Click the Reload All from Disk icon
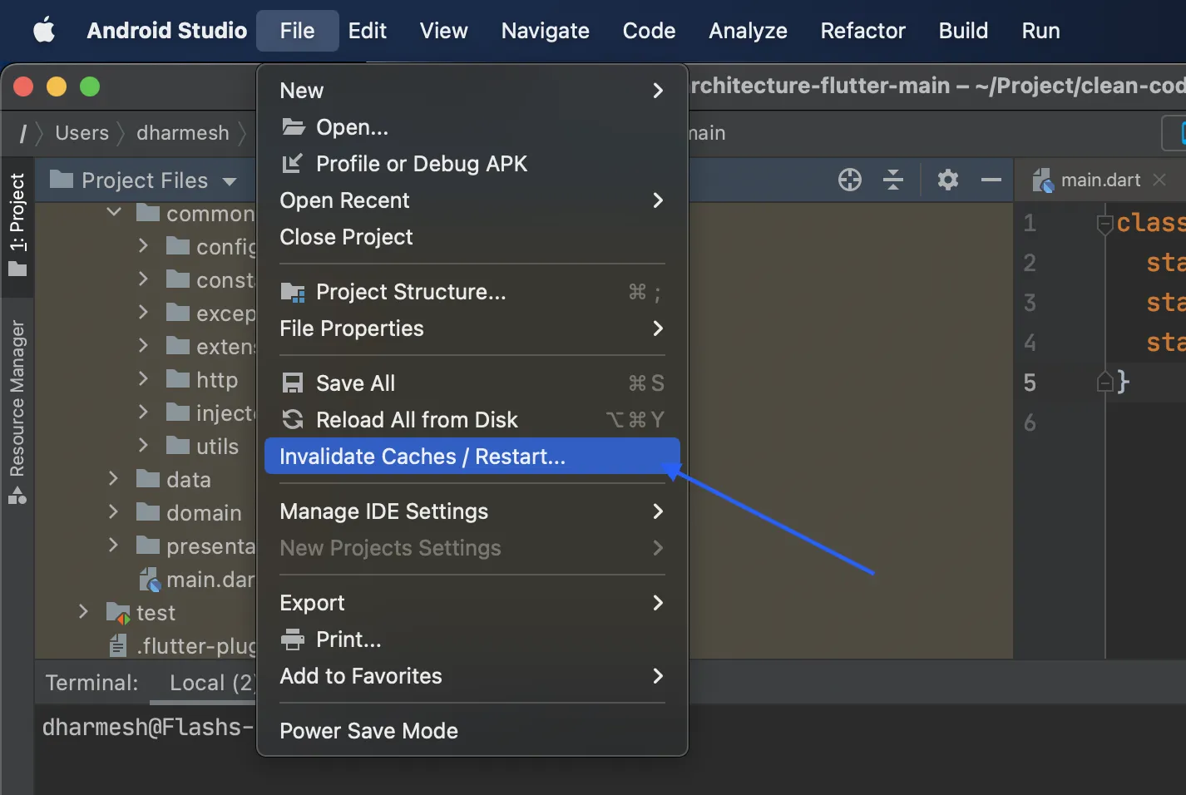The width and height of the screenshot is (1186, 795). 293,420
